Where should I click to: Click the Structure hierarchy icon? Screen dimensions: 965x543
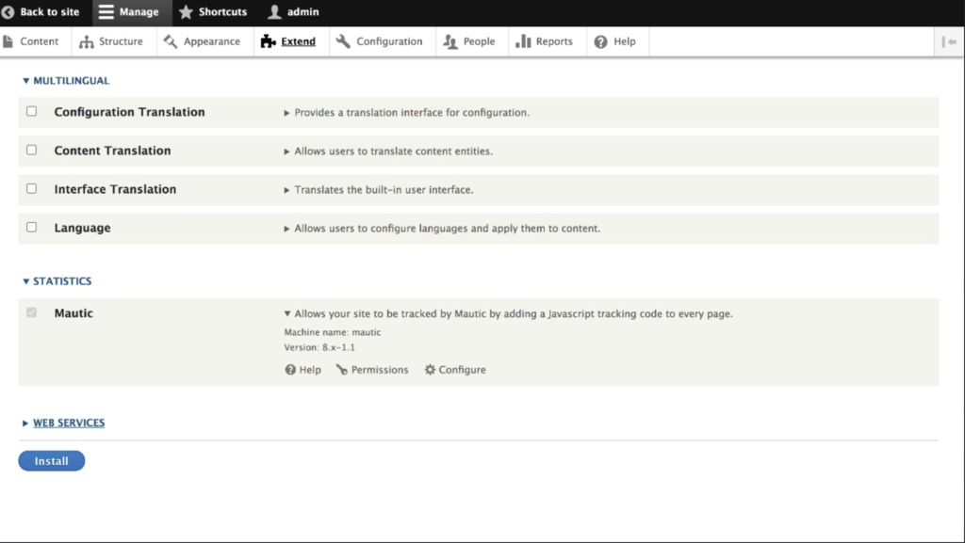pos(86,41)
